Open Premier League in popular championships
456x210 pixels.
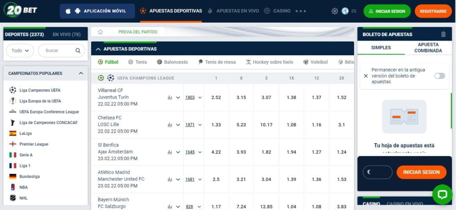(34, 144)
